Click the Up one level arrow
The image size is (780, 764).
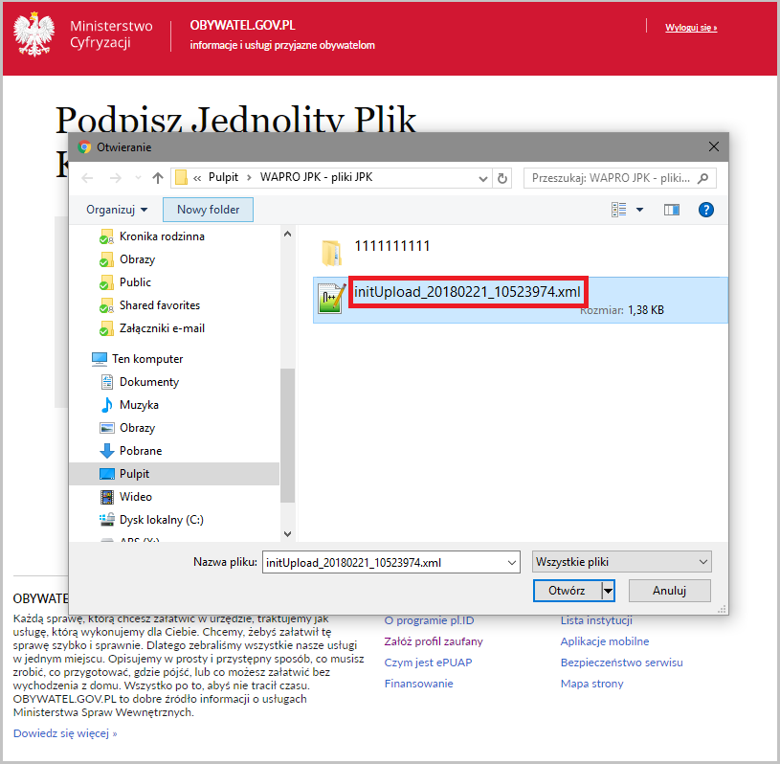158,178
